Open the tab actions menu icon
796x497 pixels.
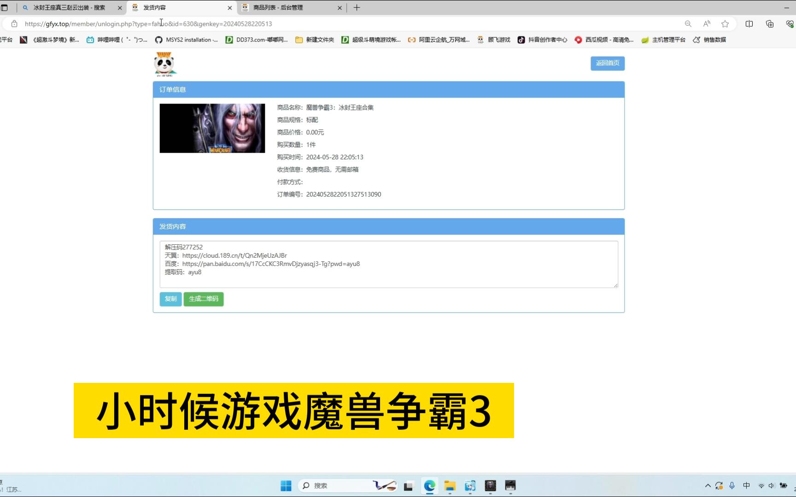(x=5, y=8)
